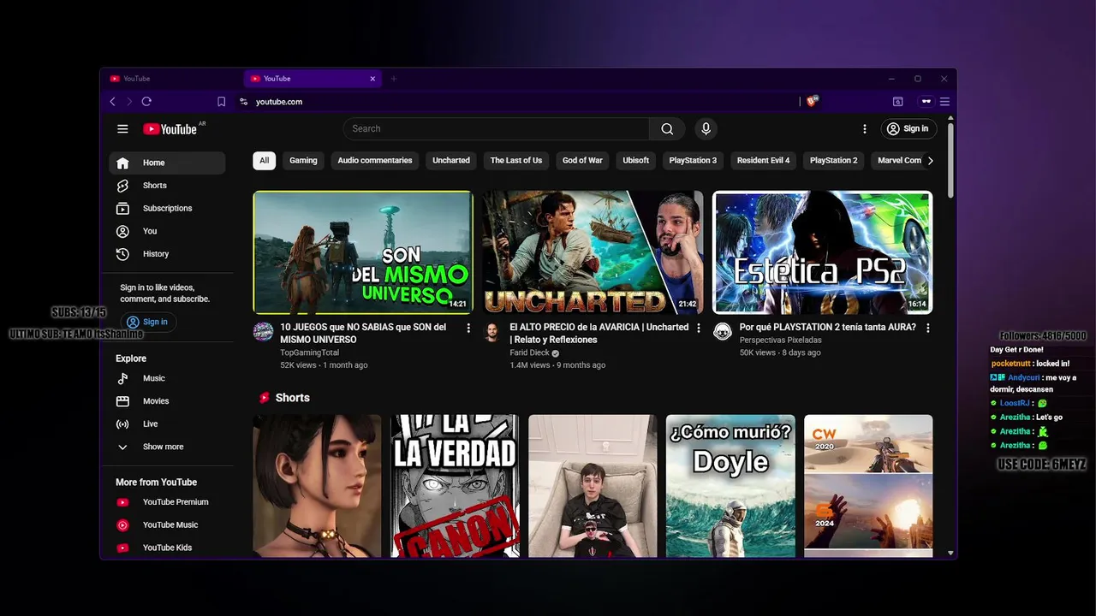The height and width of the screenshot is (616, 1096).
Task: Start voice search with microphone icon
Action: 706,129
